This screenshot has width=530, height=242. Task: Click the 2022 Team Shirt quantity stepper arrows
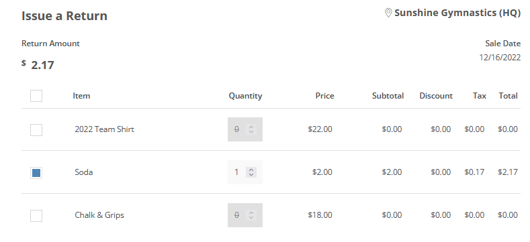click(251, 129)
